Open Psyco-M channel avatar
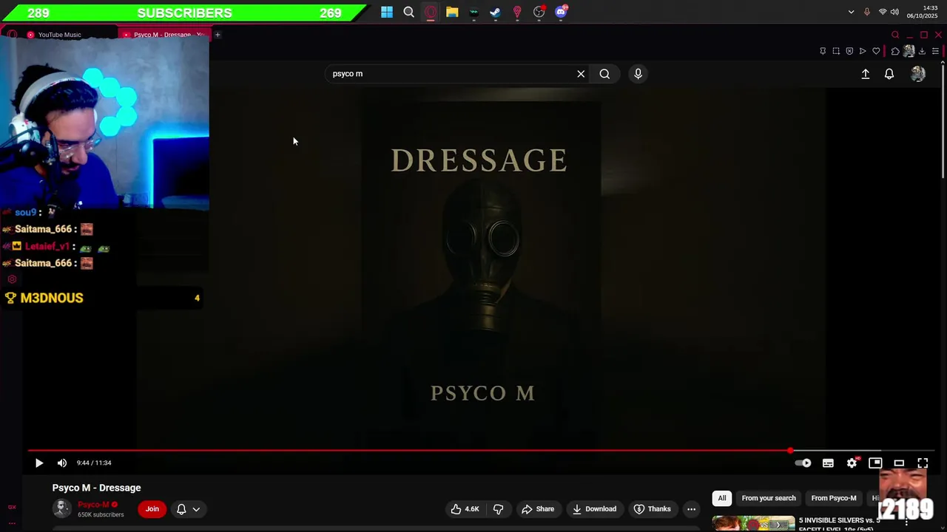947x532 pixels. (62, 508)
